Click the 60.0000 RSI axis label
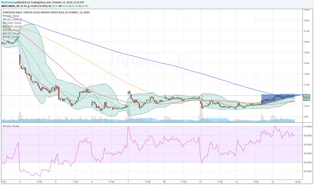The image size is (314, 185). pos(308,136)
